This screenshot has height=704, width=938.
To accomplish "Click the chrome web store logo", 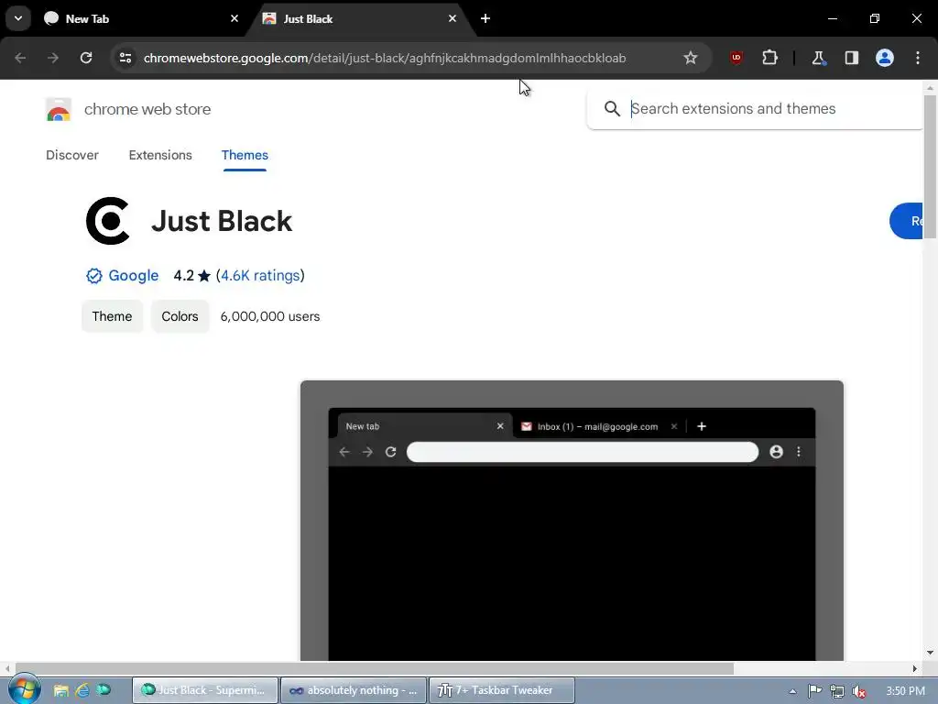I will tap(59, 110).
